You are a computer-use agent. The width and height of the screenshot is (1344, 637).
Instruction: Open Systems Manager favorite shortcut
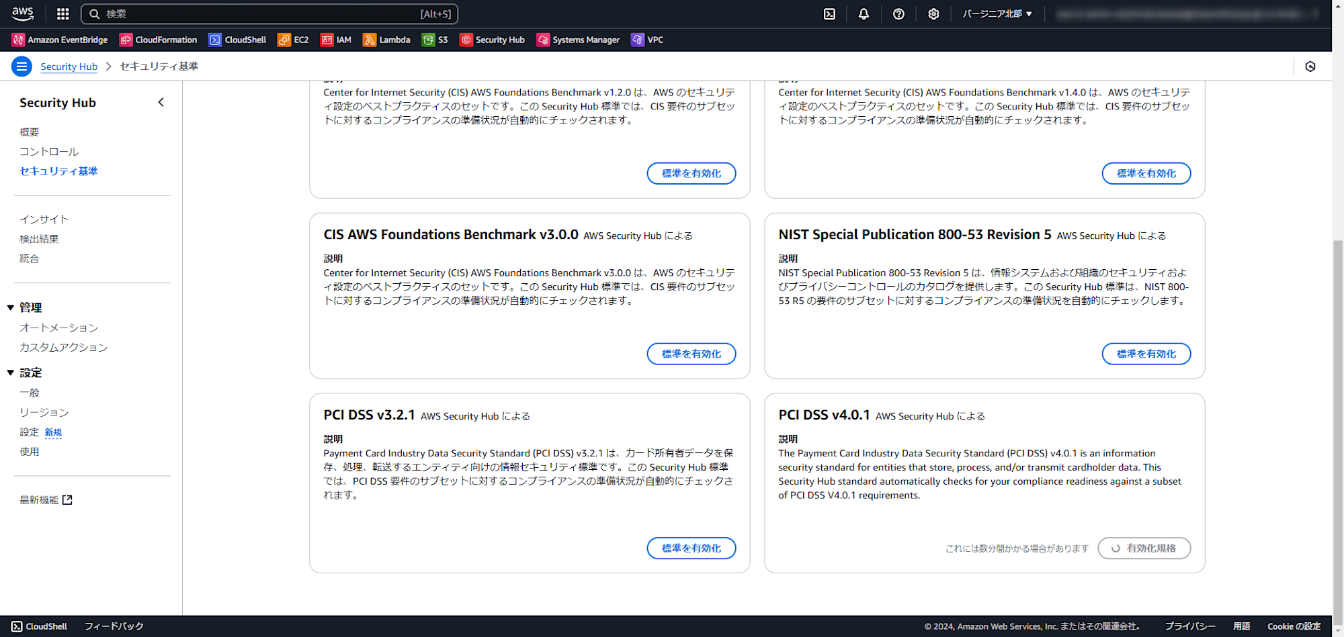tap(578, 40)
